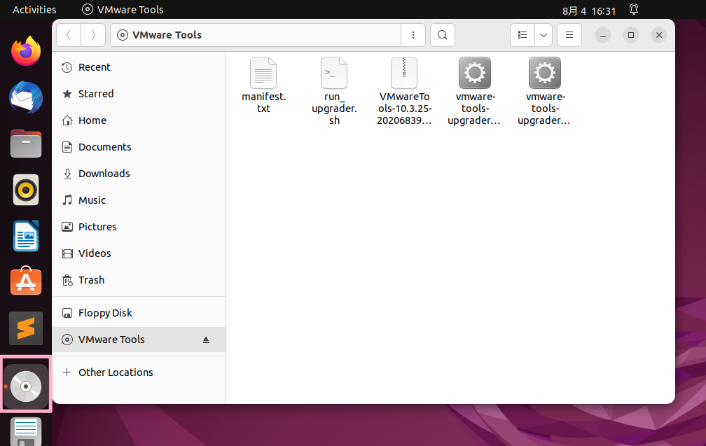706x446 pixels.
Task: Open the search button in toolbar
Action: 442,35
